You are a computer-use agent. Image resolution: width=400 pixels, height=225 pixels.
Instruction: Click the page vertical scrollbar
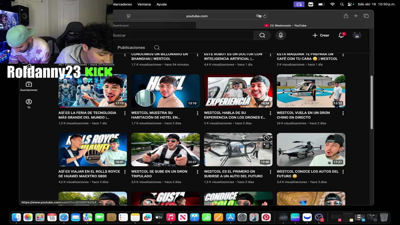(x=371, y=102)
